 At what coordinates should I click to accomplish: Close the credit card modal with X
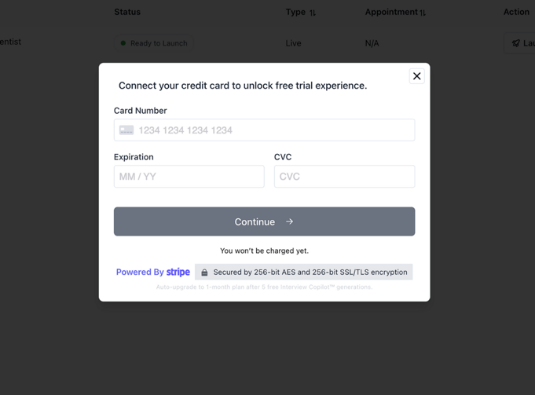tap(416, 76)
